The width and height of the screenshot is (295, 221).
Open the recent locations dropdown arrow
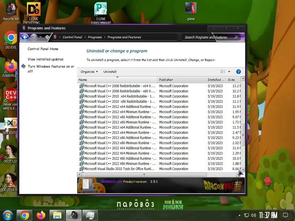coord(41,37)
